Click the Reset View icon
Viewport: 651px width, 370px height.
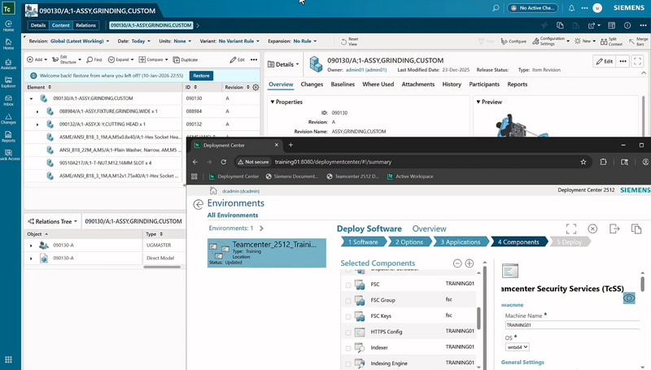coord(349,41)
